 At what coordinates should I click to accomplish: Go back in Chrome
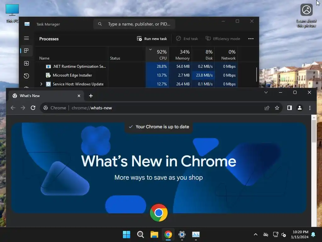click(13, 108)
